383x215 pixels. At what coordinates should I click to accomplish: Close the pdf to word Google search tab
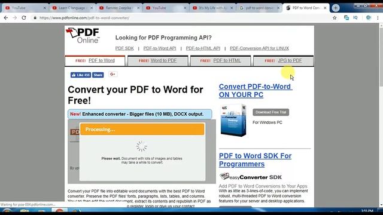coord(278,8)
